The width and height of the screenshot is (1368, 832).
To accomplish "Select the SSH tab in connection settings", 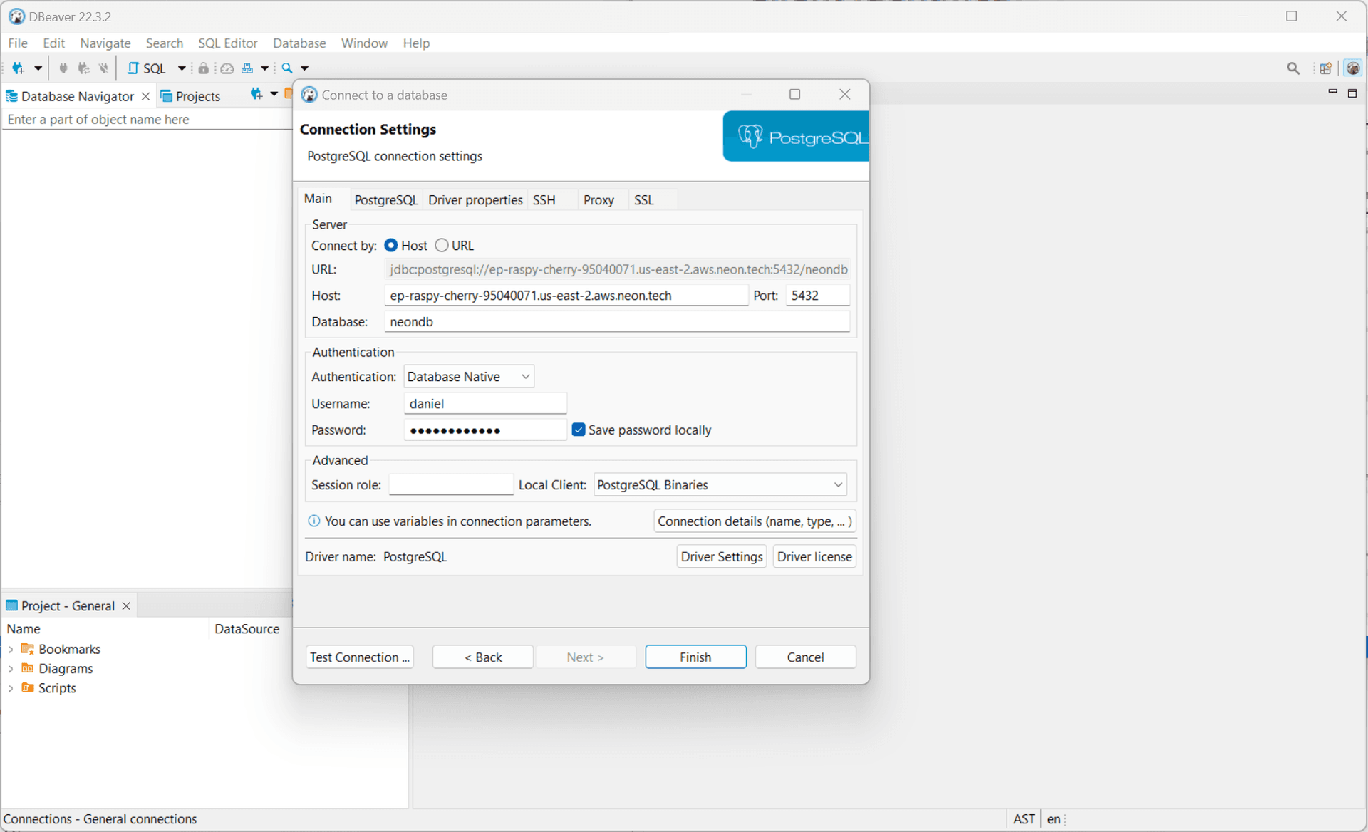I will 544,199.
